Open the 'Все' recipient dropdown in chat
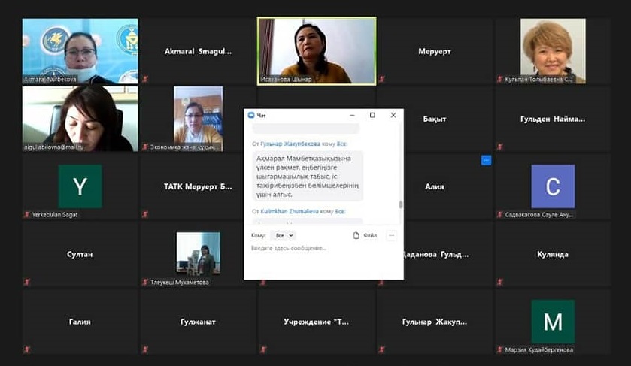Image resolution: width=631 pixels, height=366 pixels. (x=281, y=235)
